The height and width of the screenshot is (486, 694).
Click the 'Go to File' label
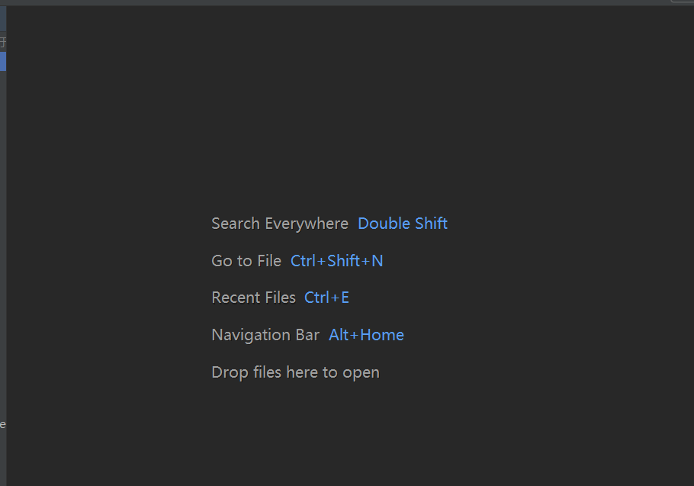pyautogui.click(x=246, y=261)
